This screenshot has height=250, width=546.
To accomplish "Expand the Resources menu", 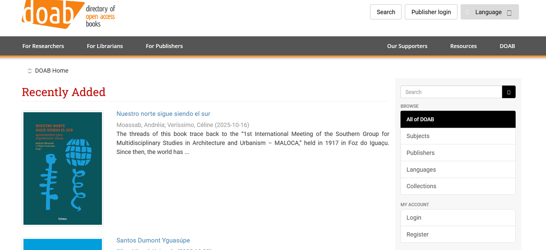I will (463, 46).
